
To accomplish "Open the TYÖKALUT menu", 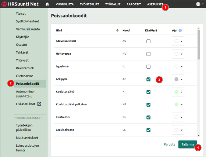I will click(113, 4).
